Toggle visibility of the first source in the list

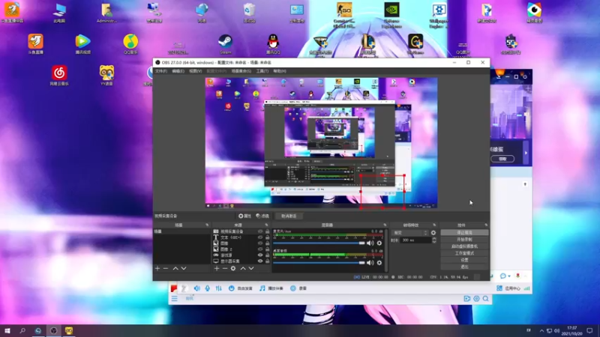260,232
